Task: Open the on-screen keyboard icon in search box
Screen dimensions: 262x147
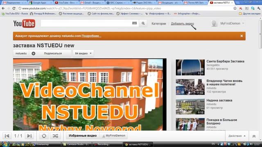Action: [x=134, y=23]
